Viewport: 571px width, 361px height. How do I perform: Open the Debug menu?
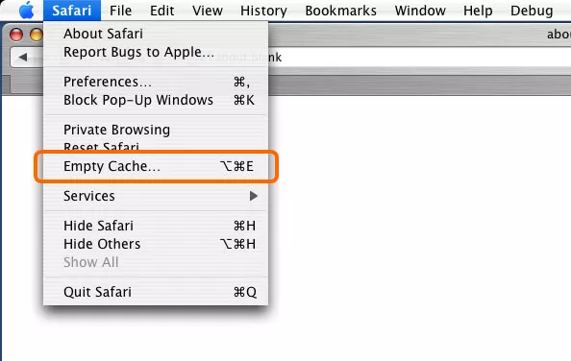point(532,11)
